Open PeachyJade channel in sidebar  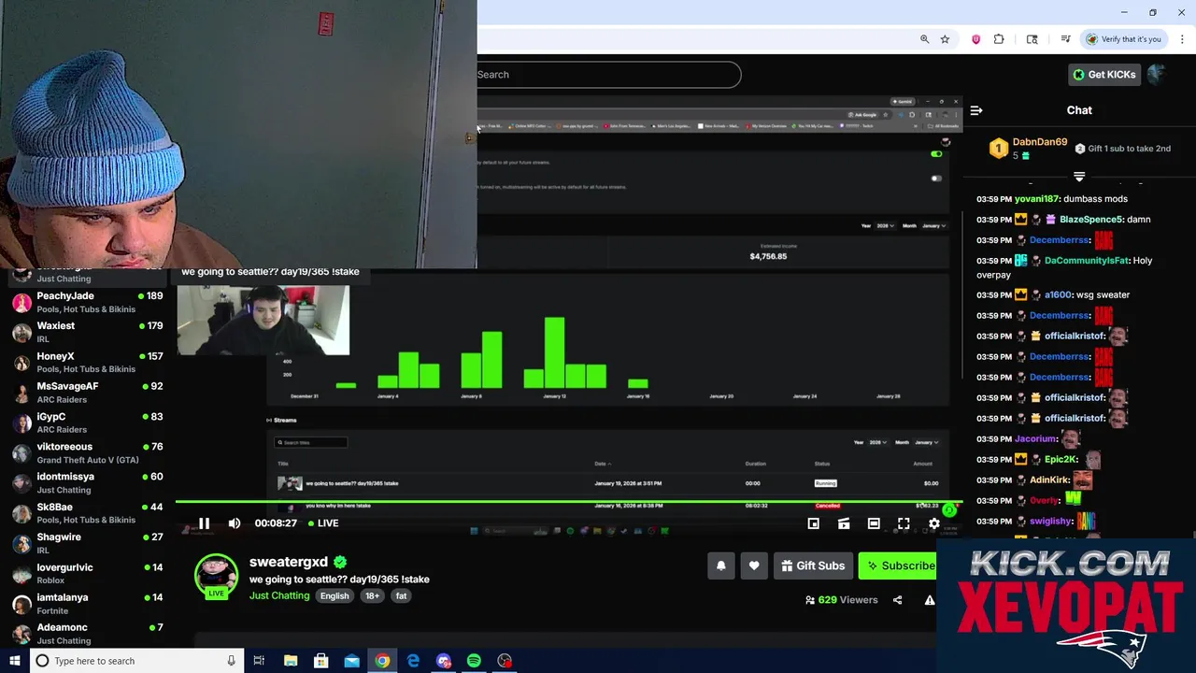(x=89, y=302)
